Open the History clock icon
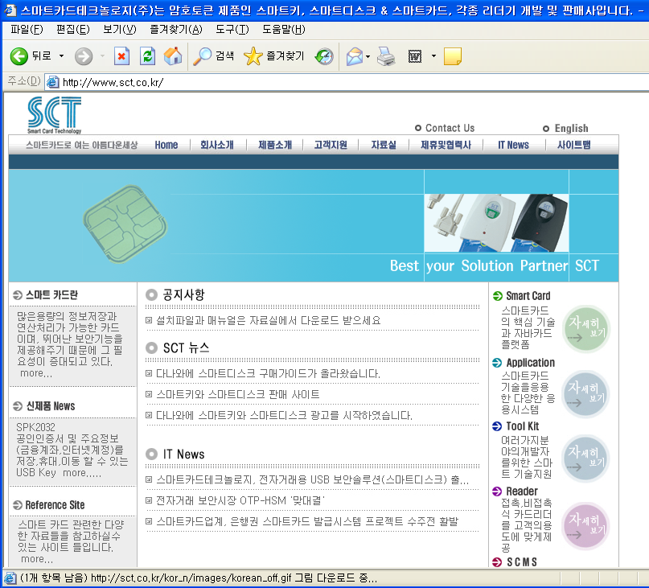Screen dimensions: 649x588 [324, 56]
